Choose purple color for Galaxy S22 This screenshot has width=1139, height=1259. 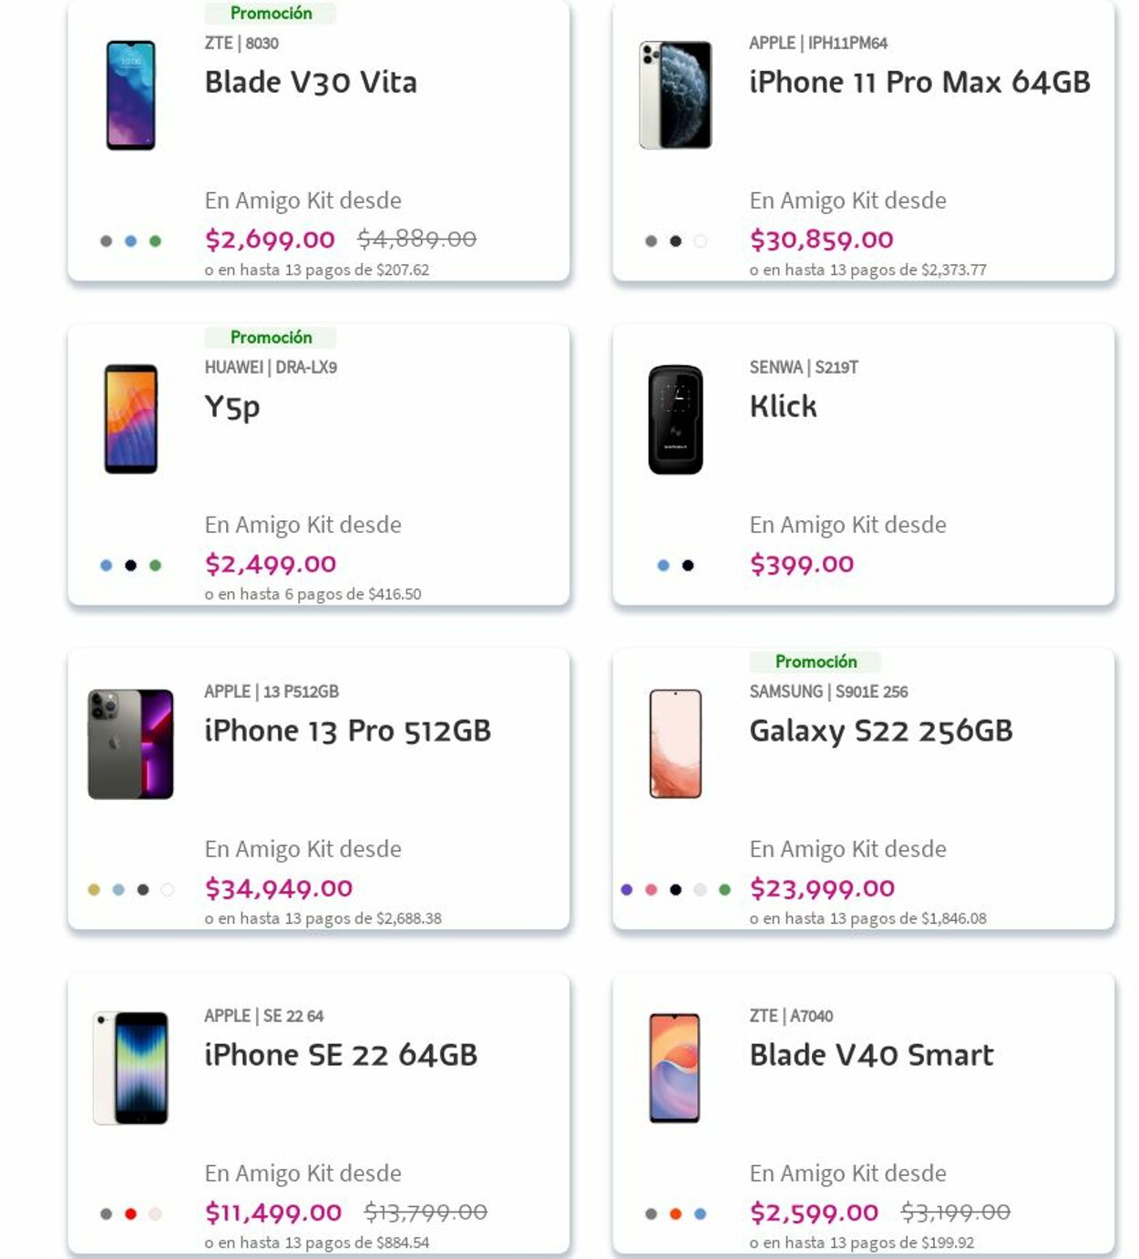pos(626,890)
